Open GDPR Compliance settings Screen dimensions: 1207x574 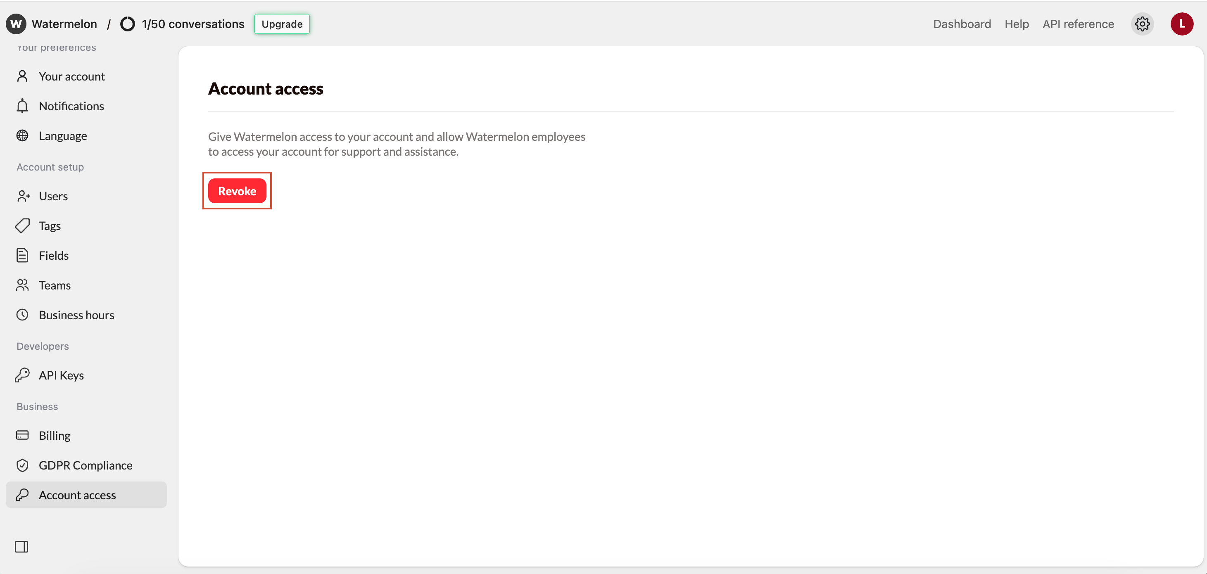point(86,465)
